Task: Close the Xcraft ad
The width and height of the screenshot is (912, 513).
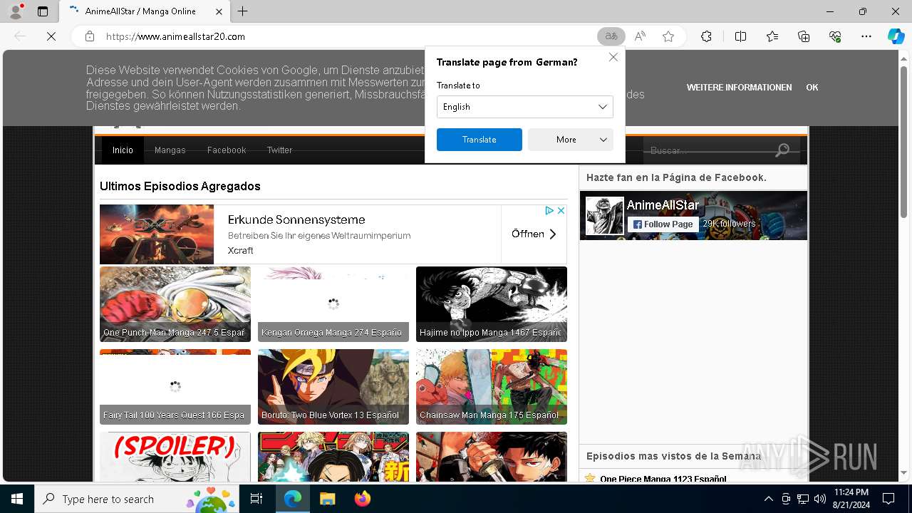Action: [x=561, y=210]
